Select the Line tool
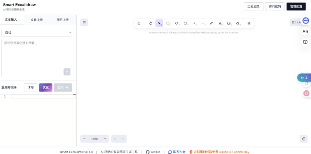This screenshot has width=311, height=154. pyautogui.click(x=203, y=23)
